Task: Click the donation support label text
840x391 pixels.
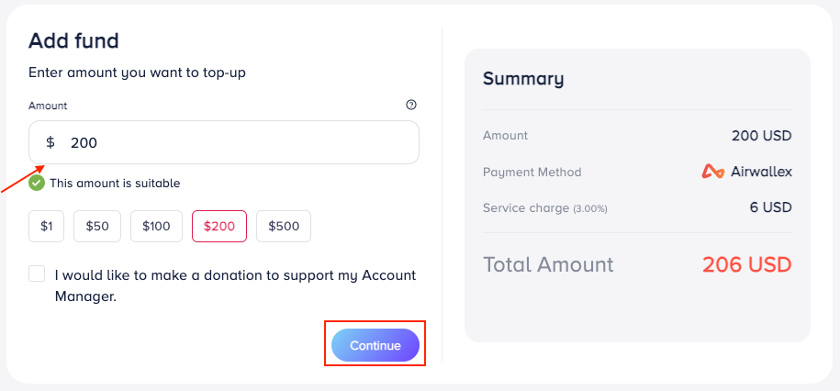Action: click(x=235, y=285)
